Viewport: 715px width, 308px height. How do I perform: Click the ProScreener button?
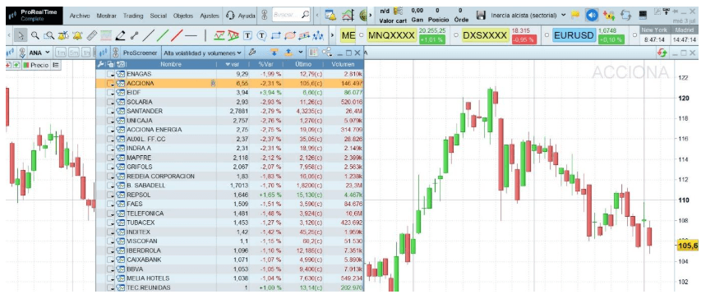(140, 53)
